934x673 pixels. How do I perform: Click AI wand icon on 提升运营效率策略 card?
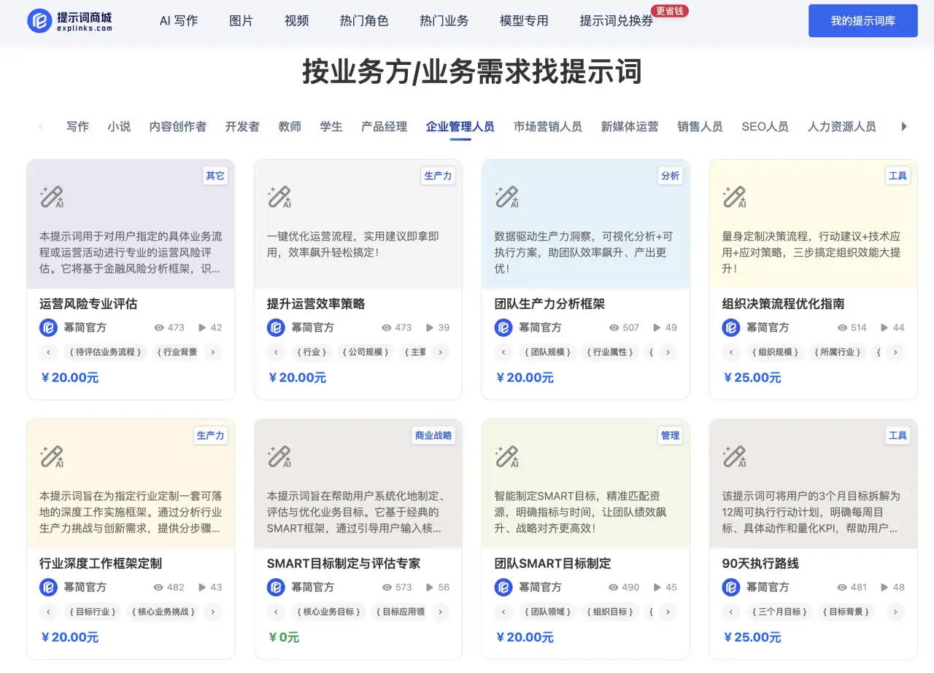(x=279, y=197)
